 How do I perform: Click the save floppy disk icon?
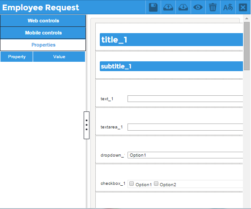[153, 8]
